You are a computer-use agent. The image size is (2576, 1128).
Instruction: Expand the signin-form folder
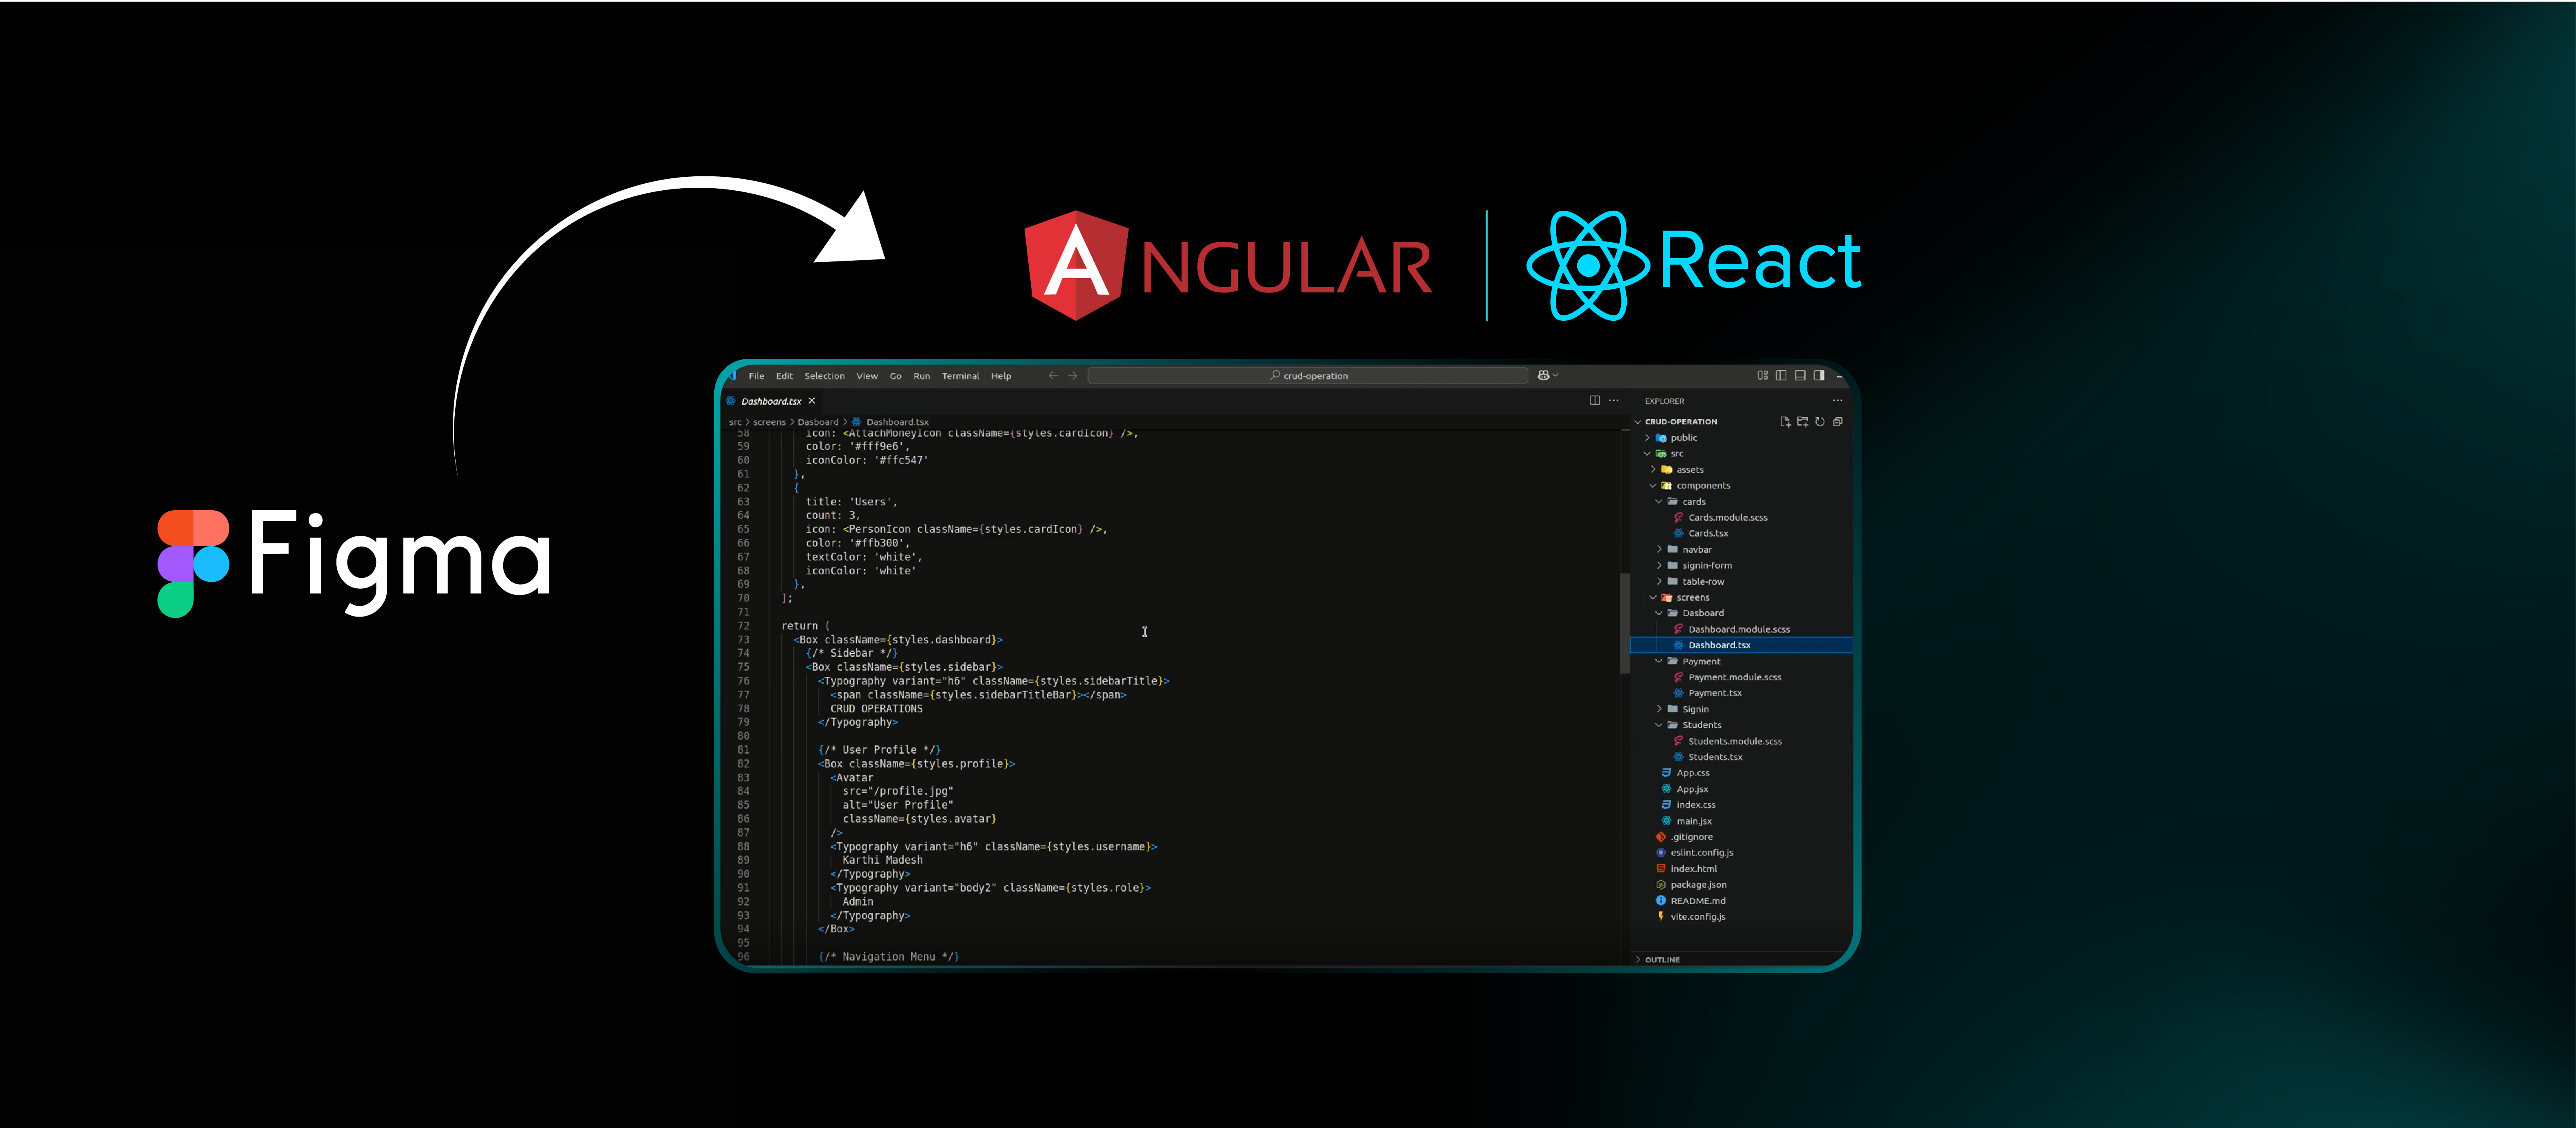(1742, 565)
